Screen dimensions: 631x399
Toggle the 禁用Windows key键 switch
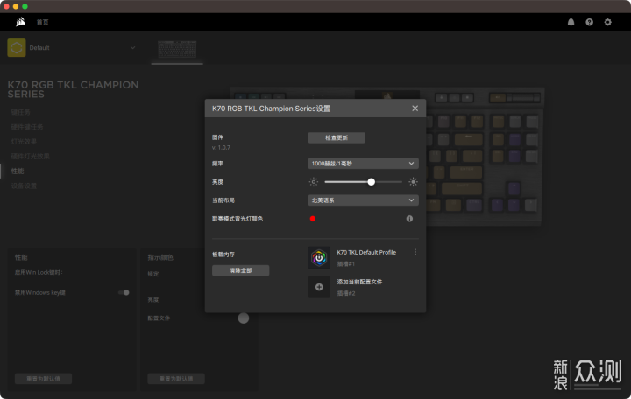point(124,292)
